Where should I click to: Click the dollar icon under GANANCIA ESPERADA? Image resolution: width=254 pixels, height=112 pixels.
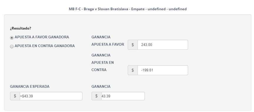15,96
